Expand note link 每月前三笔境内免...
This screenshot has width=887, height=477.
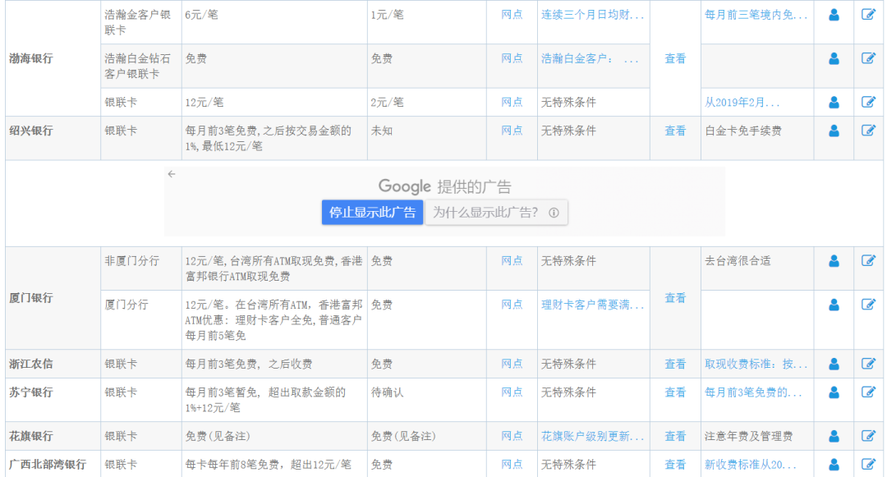point(756,15)
